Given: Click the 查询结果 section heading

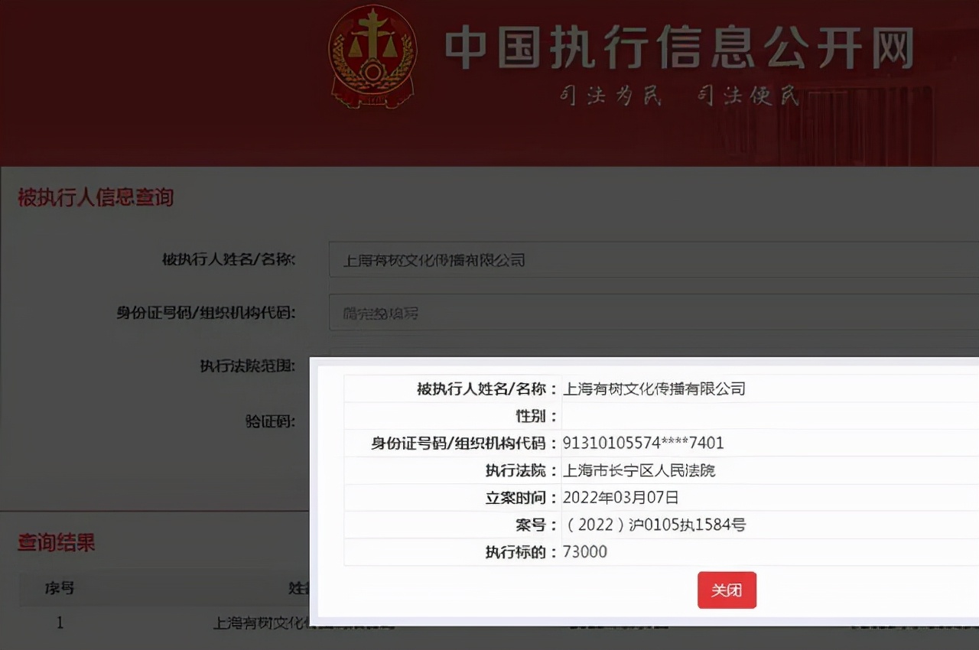Looking at the screenshot, I should pyautogui.click(x=57, y=543).
